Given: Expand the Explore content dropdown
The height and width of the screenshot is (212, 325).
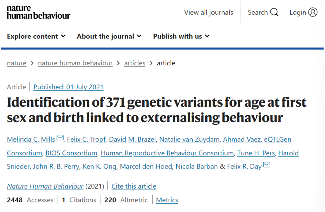Looking at the screenshot, I should coord(36,36).
